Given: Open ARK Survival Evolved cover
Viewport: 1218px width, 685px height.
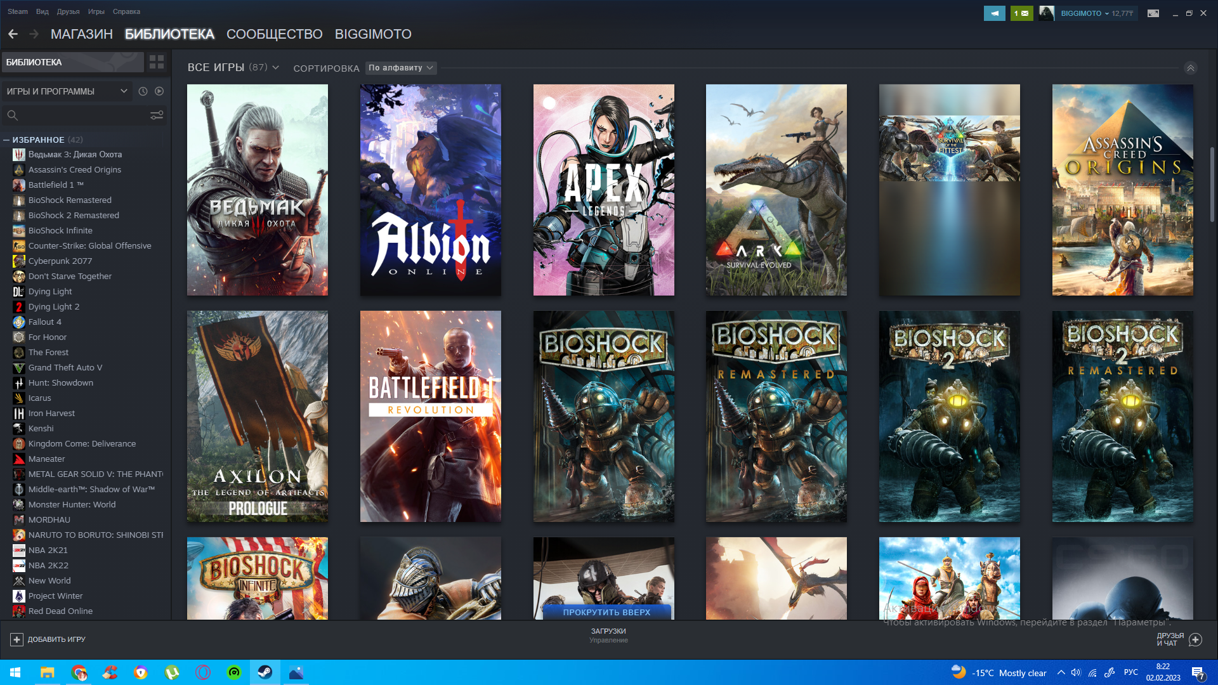Looking at the screenshot, I should [776, 190].
